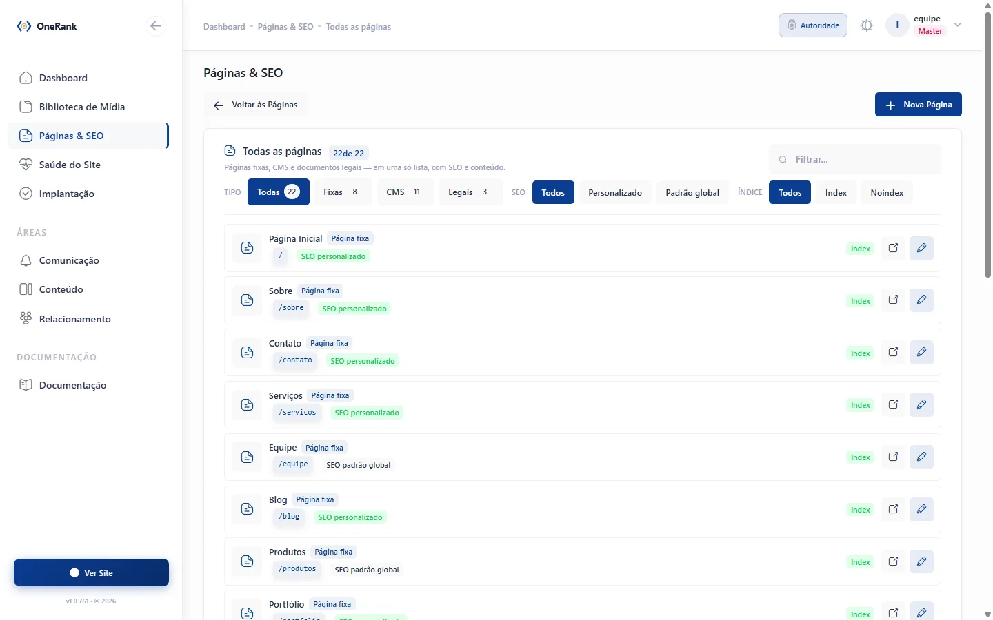Open Conteúdo area in the sidebar
The width and height of the screenshot is (993, 620).
[x=88, y=289]
